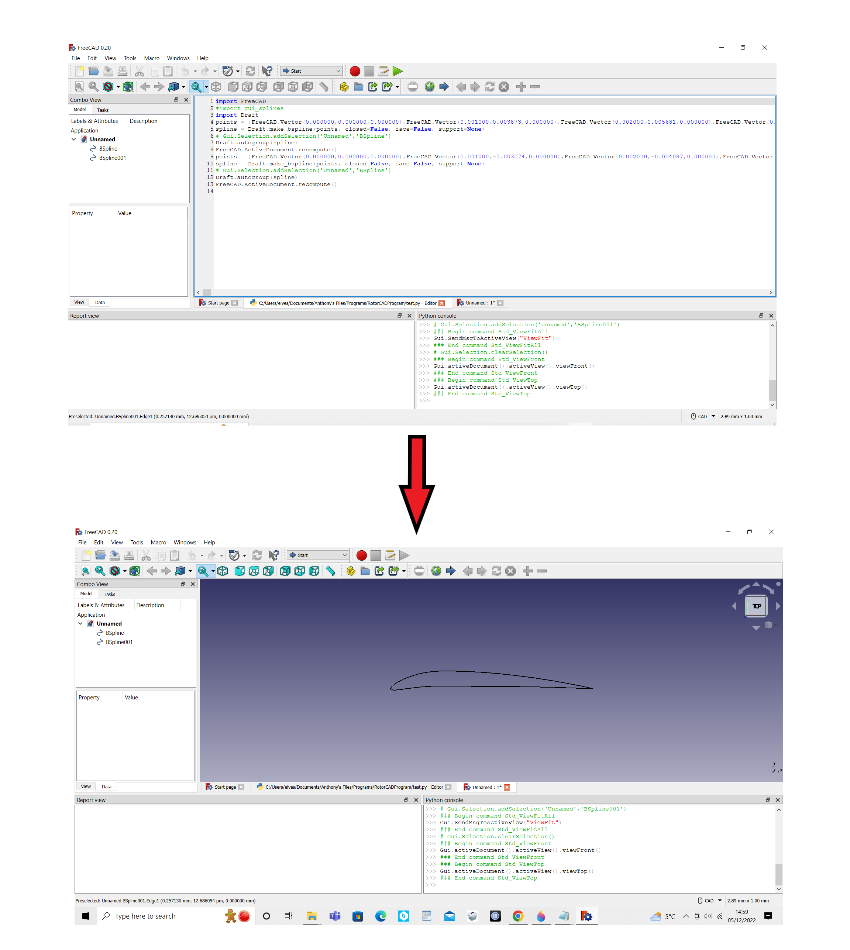Close the test.py Editor tab in upper window
The width and height of the screenshot is (850, 950).
(x=442, y=303)
